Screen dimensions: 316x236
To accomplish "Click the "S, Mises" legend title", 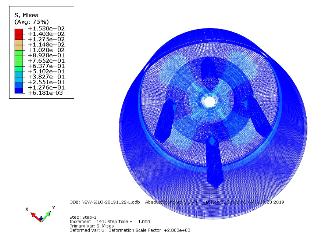I will [x=26, y=15].
